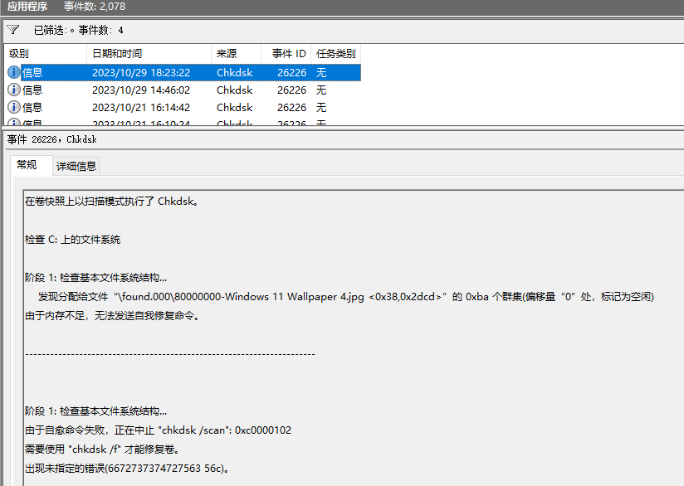Screen dimensions: 684x486
Task: Click info icon in the partially hidden bottom row
Action: click(x=14, y=123)
